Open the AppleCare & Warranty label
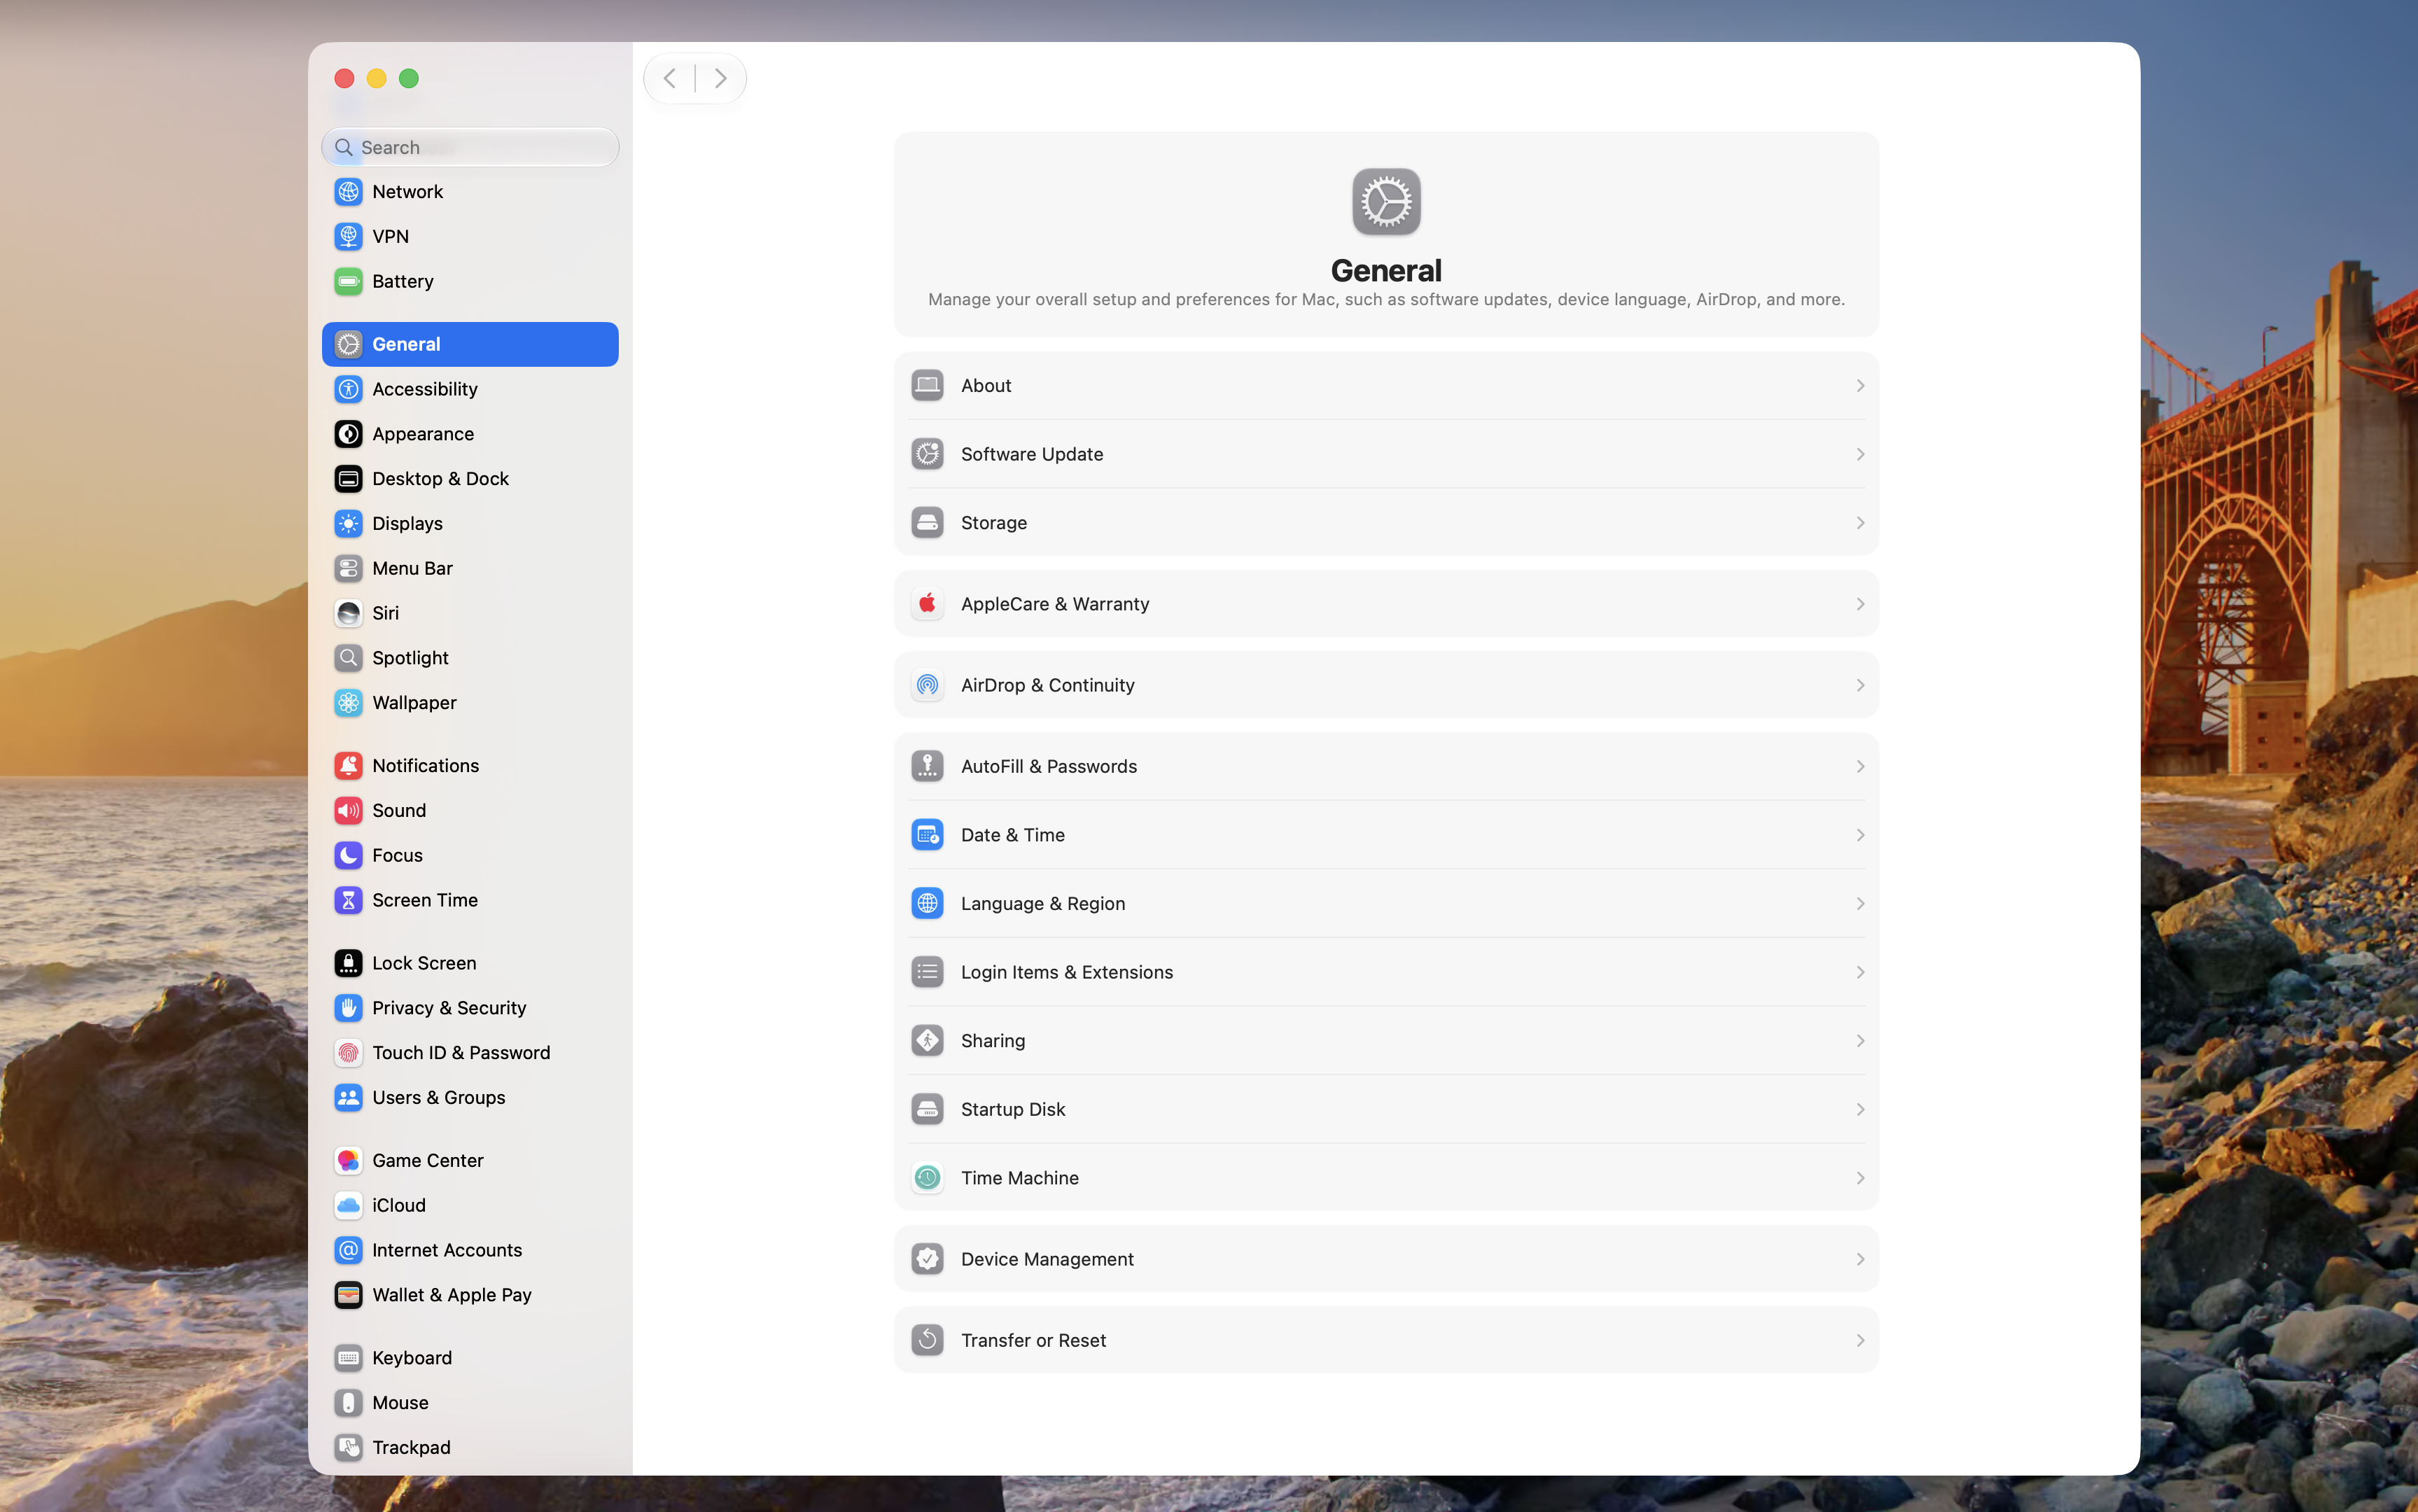 [x=1055, y=604]
